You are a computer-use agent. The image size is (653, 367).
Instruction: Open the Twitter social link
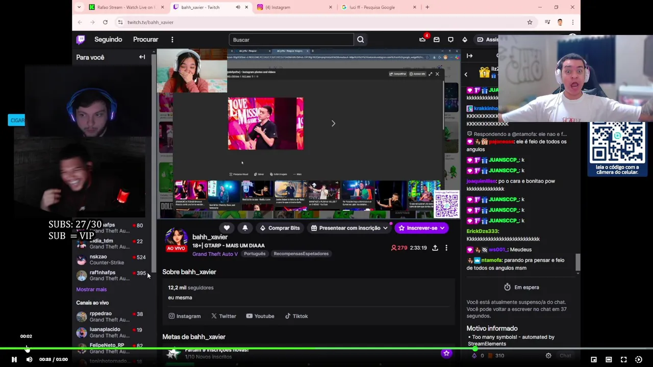(x=223, y=316)
